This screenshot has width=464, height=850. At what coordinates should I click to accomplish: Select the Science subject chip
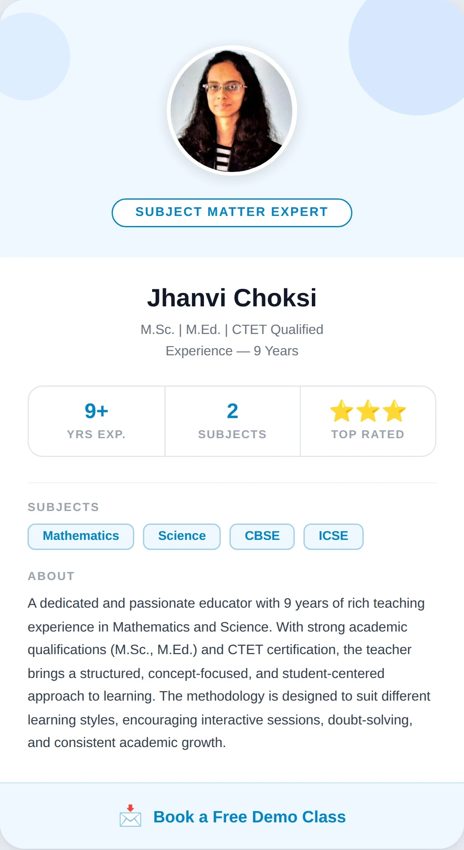(x=181, y=536)
